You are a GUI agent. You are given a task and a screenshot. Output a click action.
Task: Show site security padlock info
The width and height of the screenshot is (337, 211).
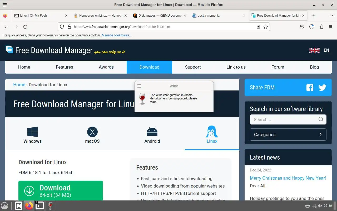click(69, 27)
